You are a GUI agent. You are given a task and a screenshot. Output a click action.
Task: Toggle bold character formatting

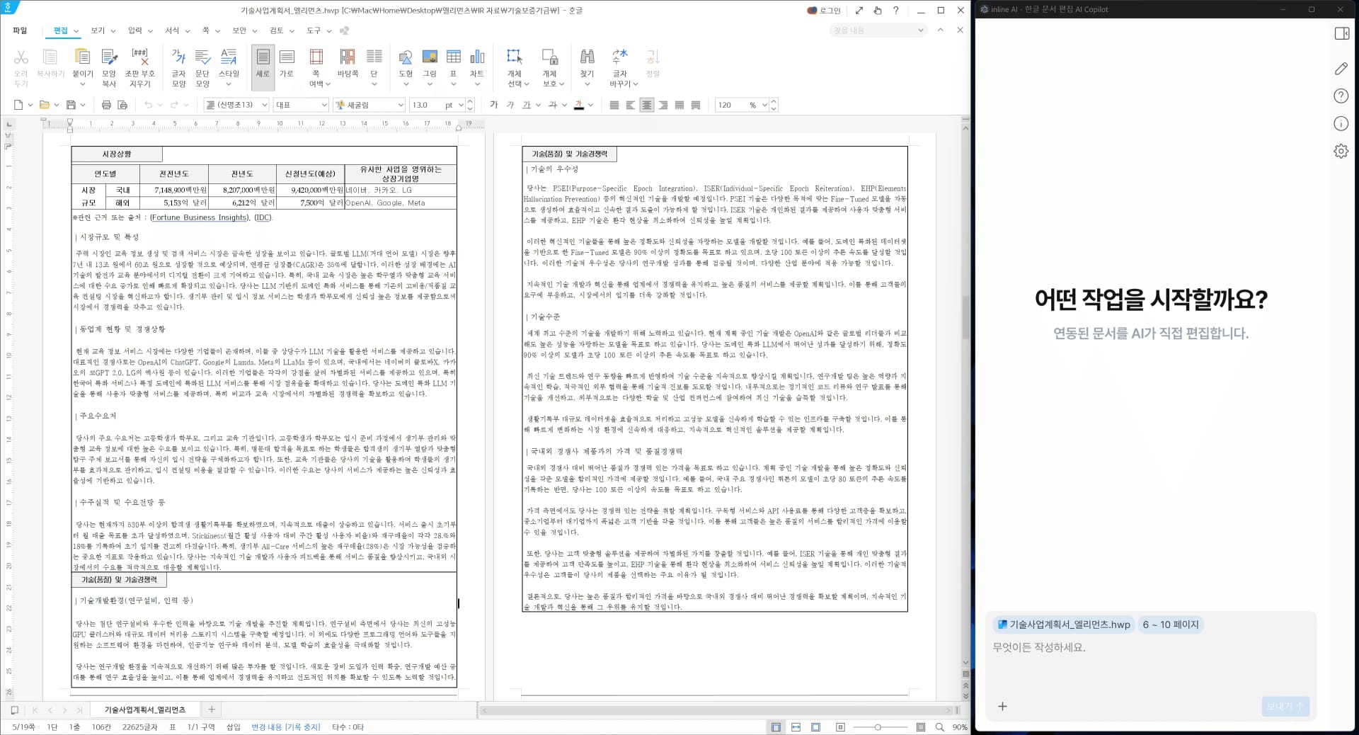pos(494,105)
